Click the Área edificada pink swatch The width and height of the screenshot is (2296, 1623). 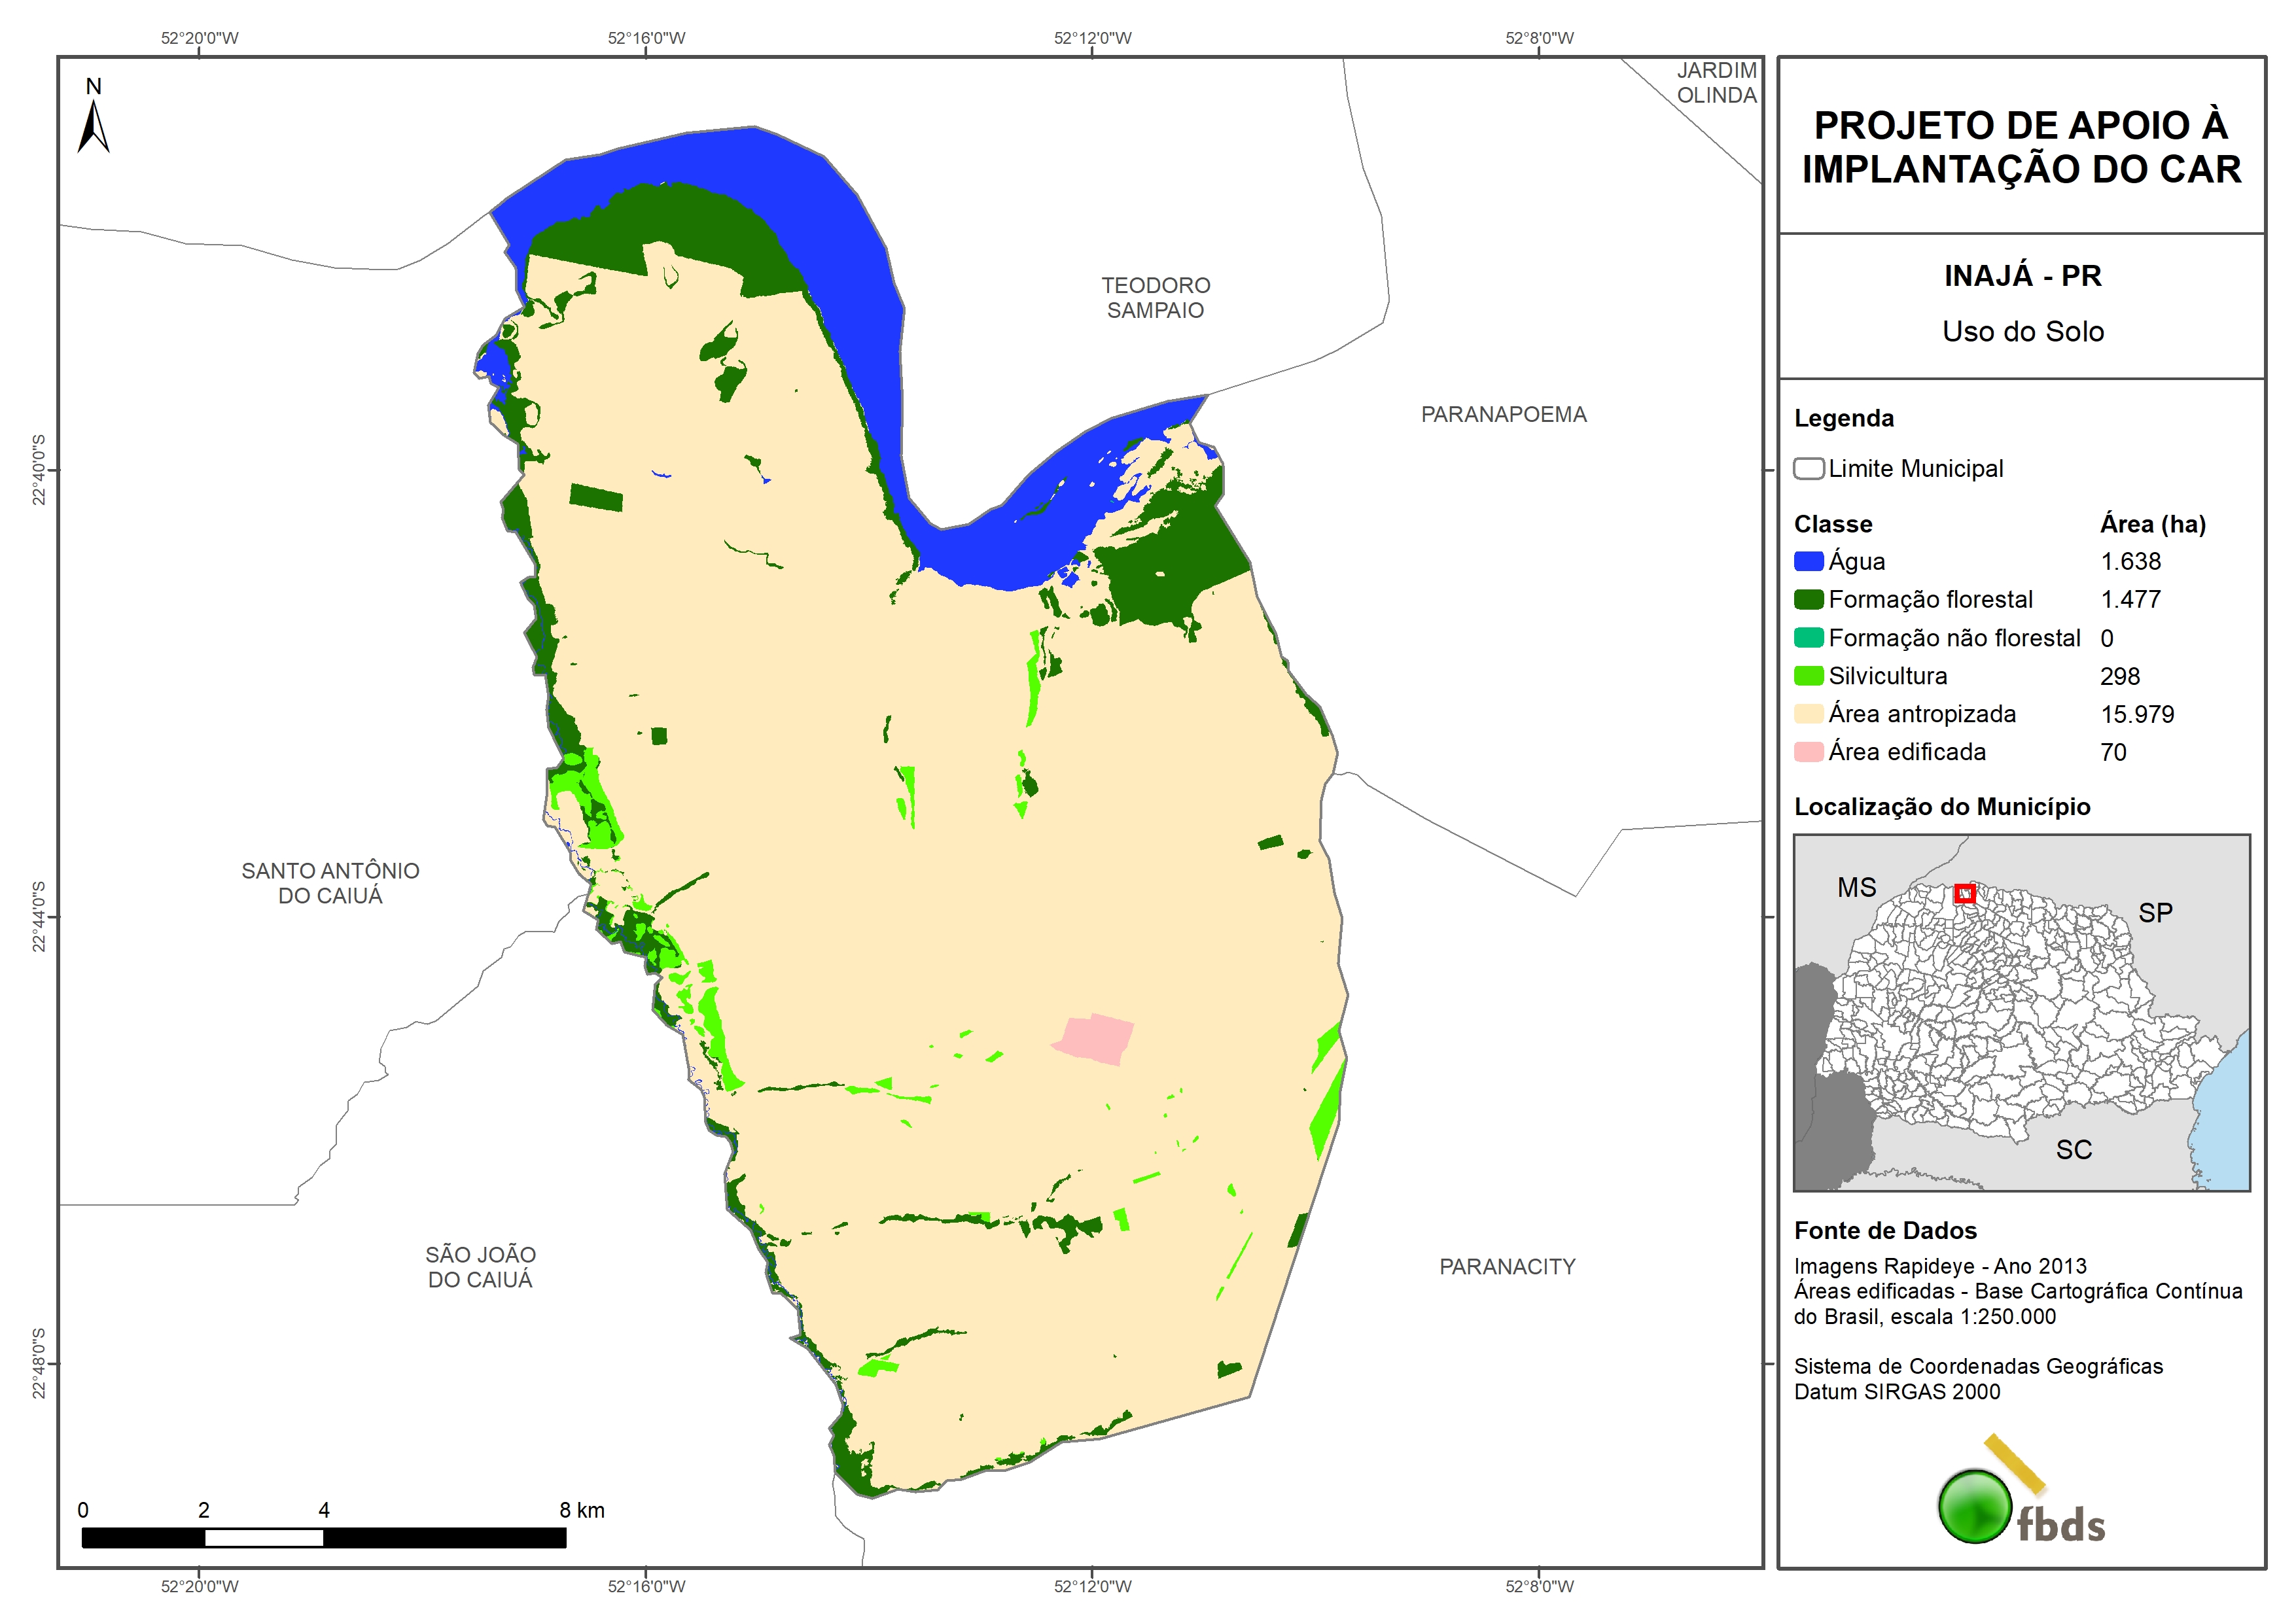pyautogui.click(x=1808, y=752)
